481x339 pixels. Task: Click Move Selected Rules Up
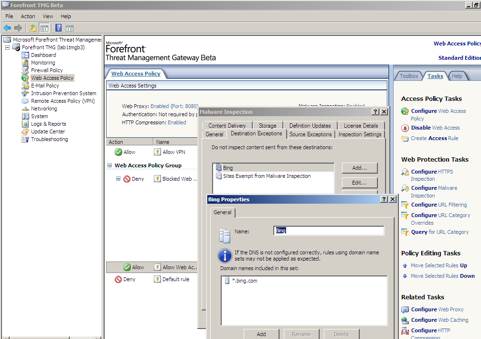(x=438, y=266)
